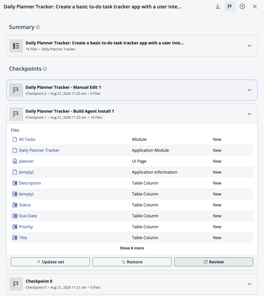This screenshot has width=264, height=296.
Task: Click the '16 Files • Daily Planner Tracker' subtitle
Action: coord(51,49)
